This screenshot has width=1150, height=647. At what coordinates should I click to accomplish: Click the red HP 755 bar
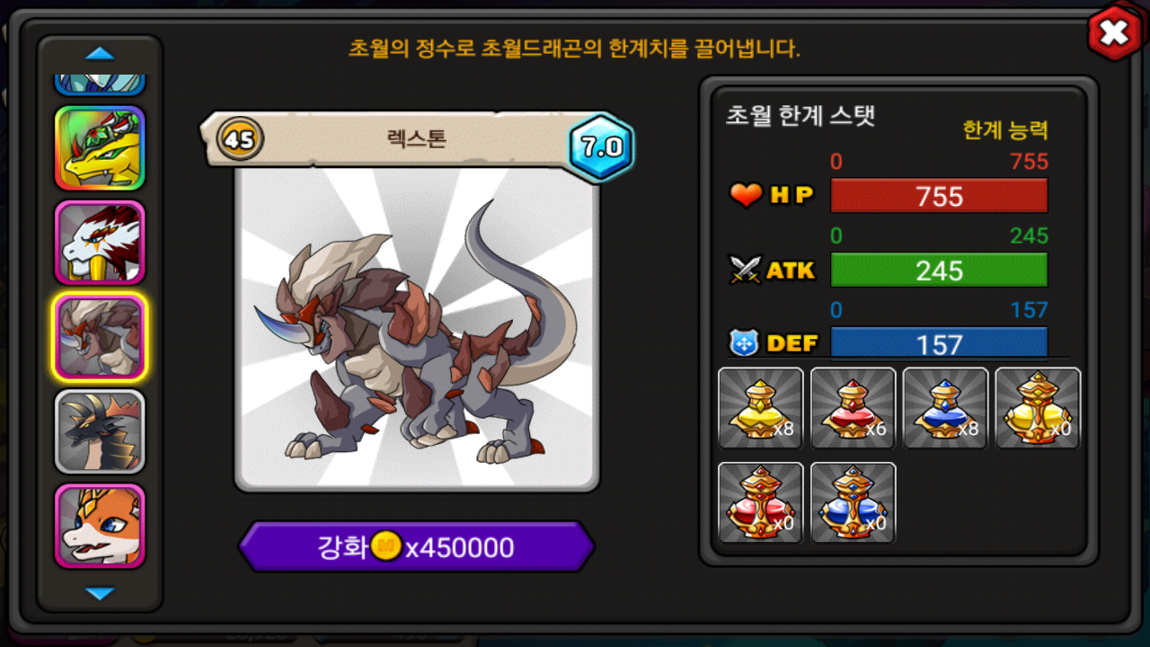point(939,196)
